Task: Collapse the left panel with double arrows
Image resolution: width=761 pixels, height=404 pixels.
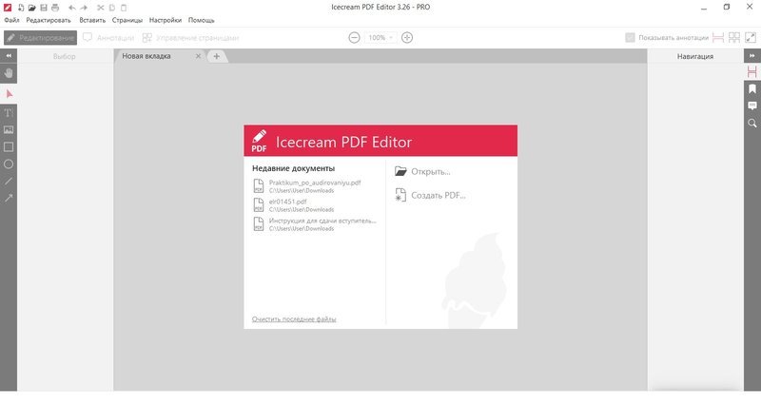Action: pos(9,56)
